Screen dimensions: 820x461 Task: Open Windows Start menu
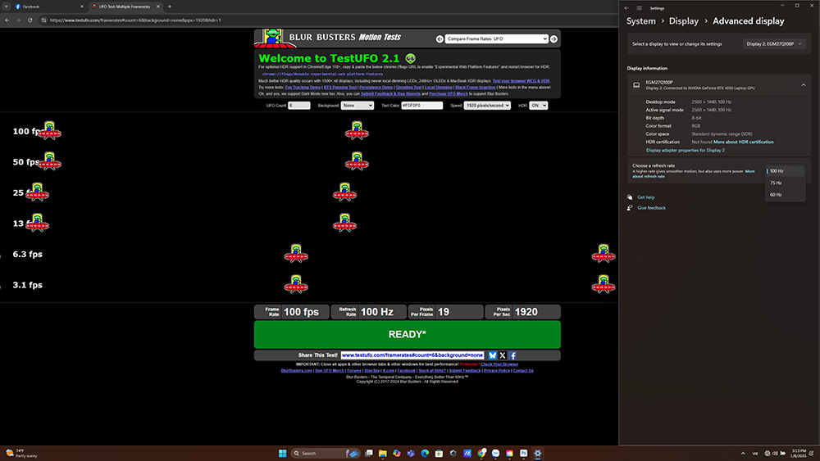[x=282, y=453]
